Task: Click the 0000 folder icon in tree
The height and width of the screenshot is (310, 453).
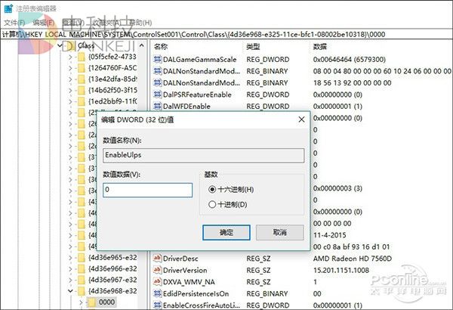Action: 91,302
